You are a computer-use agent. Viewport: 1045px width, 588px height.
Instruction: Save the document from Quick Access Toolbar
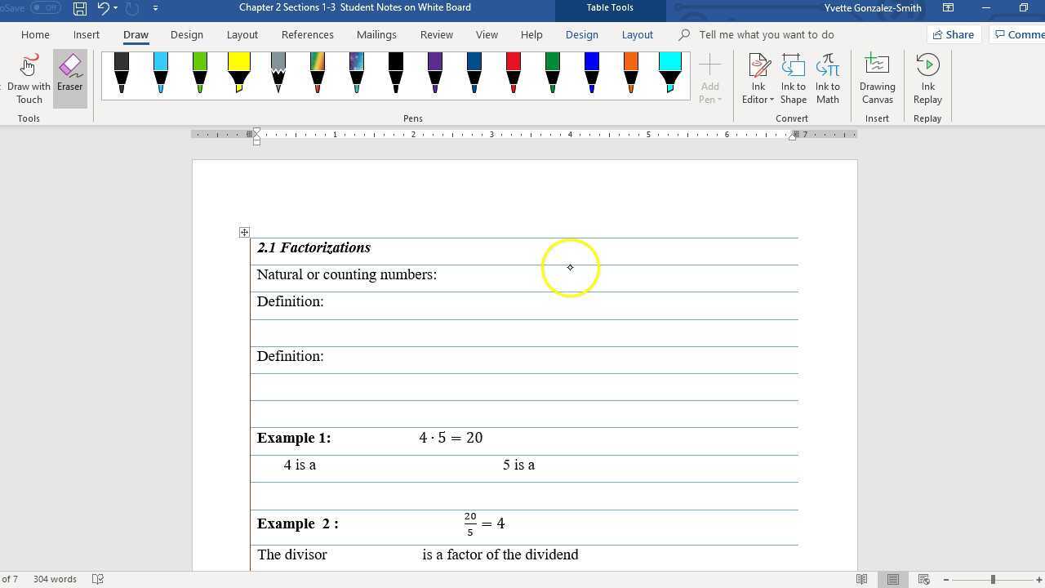click(x=79, y=8)
